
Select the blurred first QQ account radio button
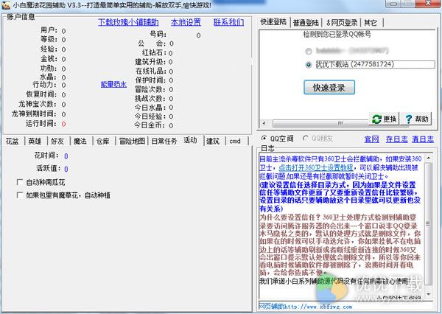click(309, 51)
